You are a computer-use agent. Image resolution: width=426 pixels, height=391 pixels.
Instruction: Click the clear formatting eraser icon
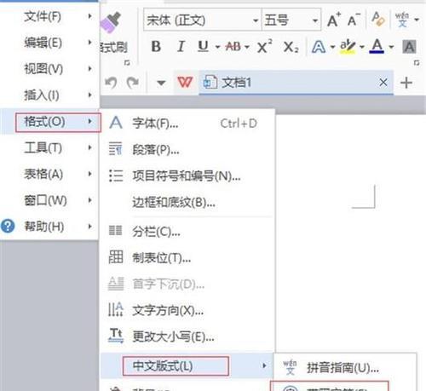coord(378,19)
